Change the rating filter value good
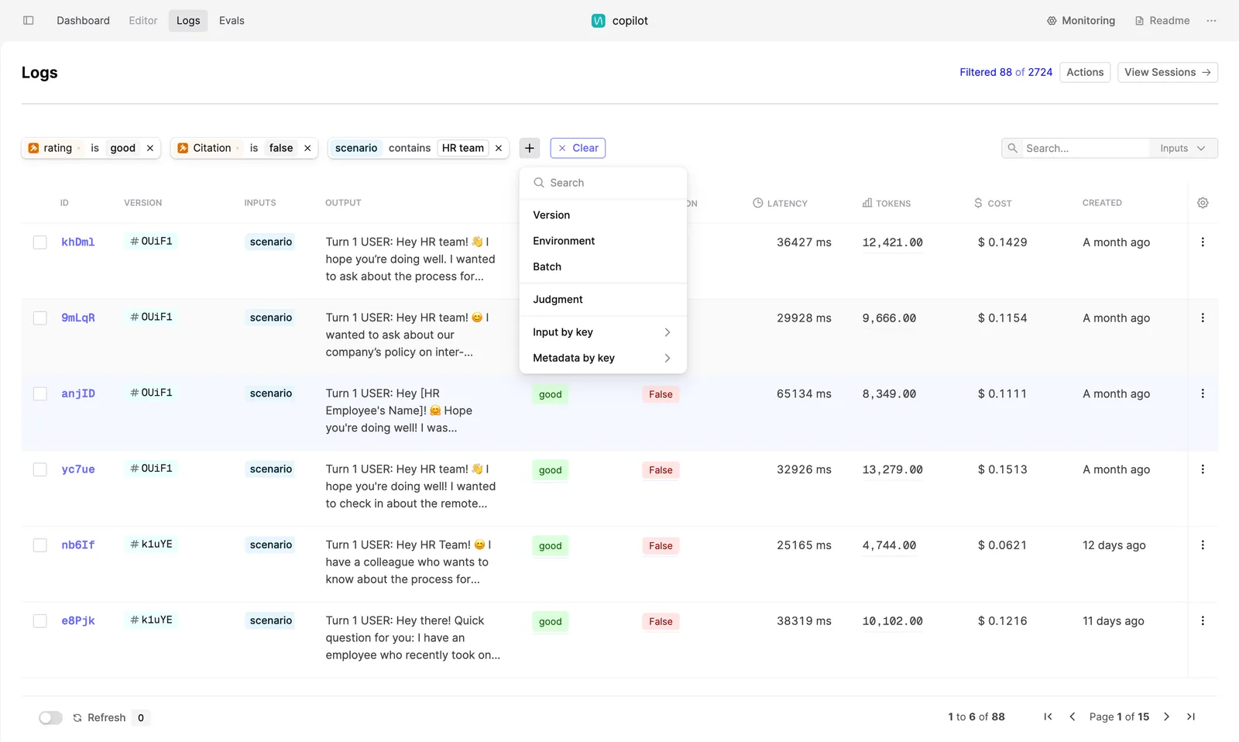The image size is (1239, 742). coord(122,148)
